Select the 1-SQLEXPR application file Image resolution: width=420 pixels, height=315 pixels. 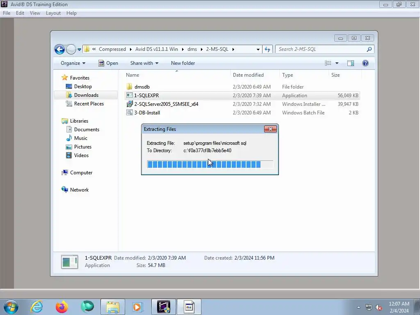146,95
